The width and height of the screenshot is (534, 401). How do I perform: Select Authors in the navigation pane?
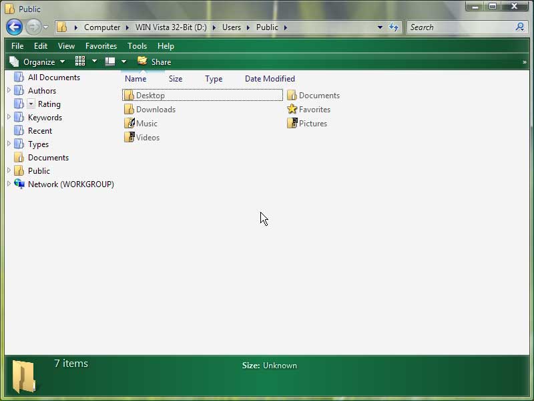pos(42,91)
